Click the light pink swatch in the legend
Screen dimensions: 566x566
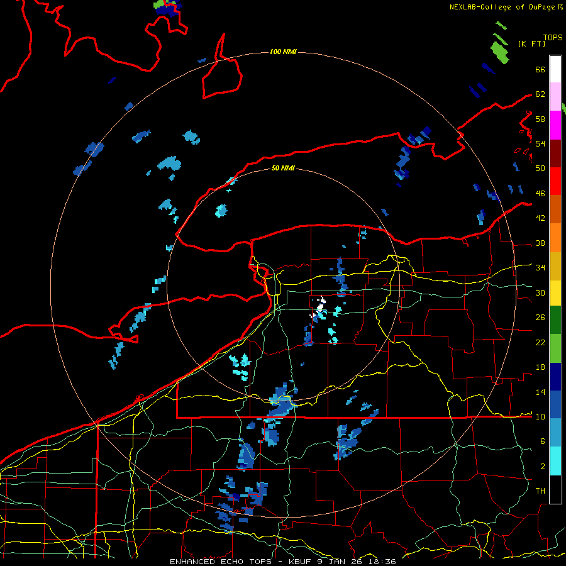pyautogui.click(x=555, y=97)
